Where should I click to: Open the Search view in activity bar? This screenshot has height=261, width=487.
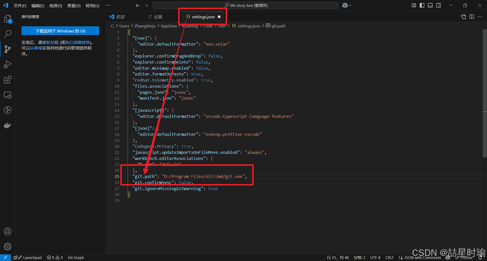pos(8,34)
